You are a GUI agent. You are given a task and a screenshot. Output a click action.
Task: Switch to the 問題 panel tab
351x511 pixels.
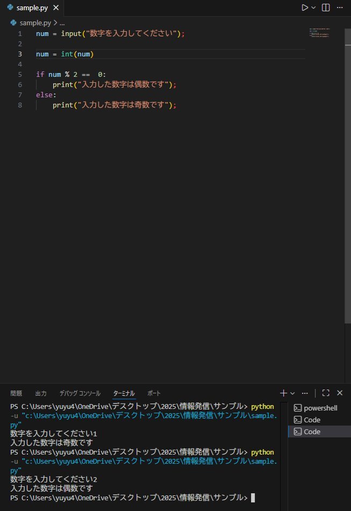(x=16, y=393)
